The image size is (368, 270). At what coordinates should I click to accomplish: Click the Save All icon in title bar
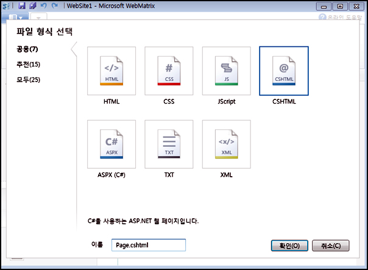click(x=33, y=5)
